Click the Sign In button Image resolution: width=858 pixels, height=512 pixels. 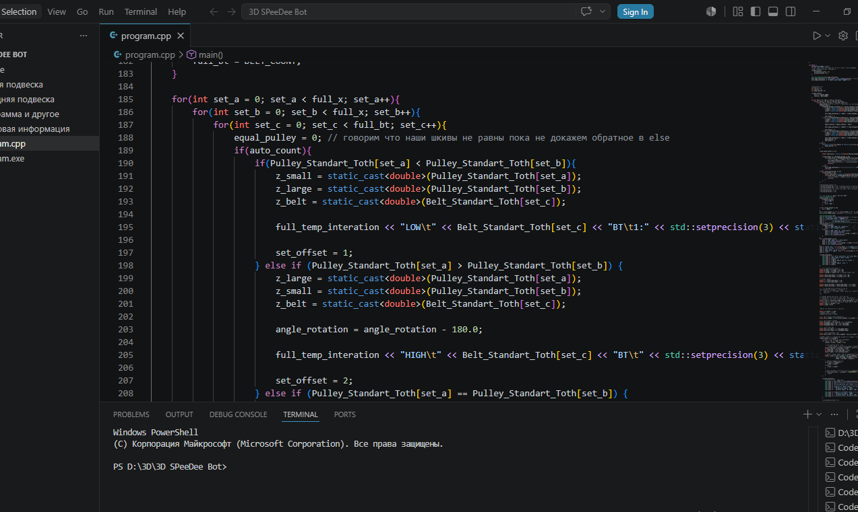tap(636, 11)
